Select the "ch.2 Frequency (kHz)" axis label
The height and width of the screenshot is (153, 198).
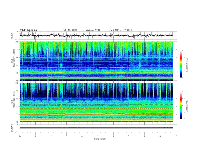(13, 99)
